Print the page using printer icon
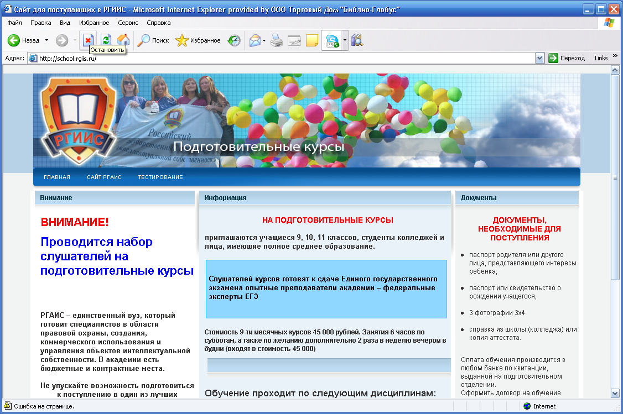Screen dimensions: 623x414 (x=277, y=40)
